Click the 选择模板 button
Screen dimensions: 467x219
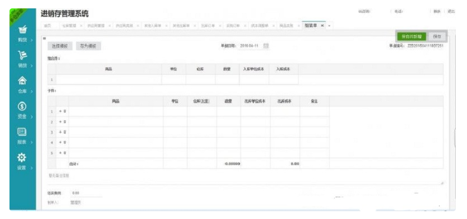[60, 46]
